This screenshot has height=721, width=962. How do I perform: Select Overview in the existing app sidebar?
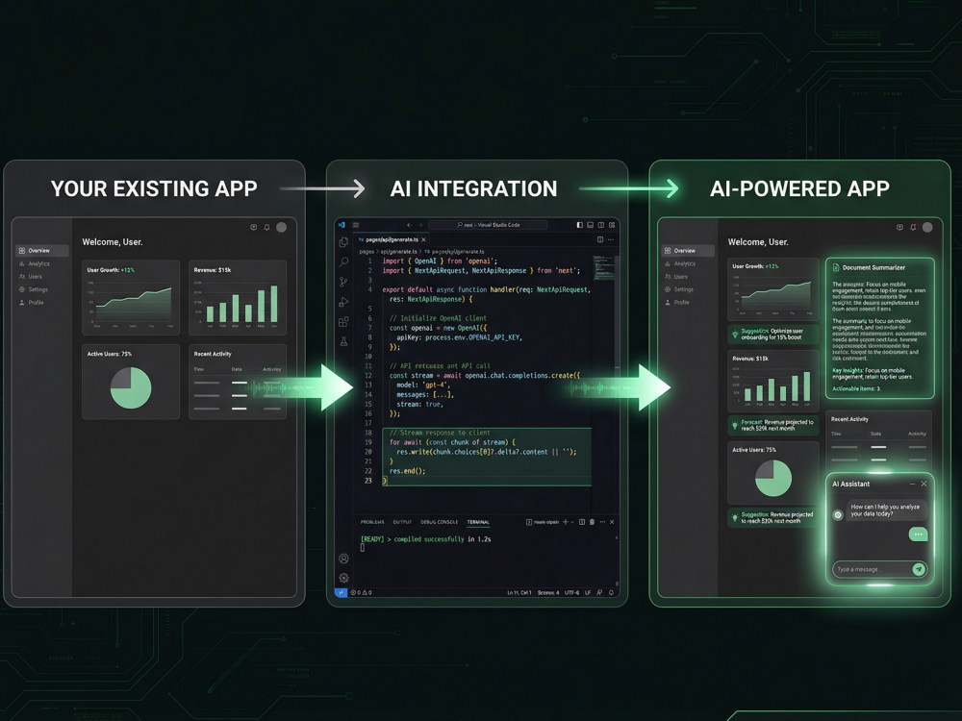41,250
